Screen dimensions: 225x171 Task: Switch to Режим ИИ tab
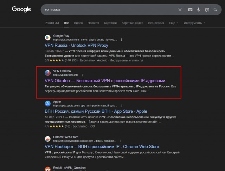(52, 23)
